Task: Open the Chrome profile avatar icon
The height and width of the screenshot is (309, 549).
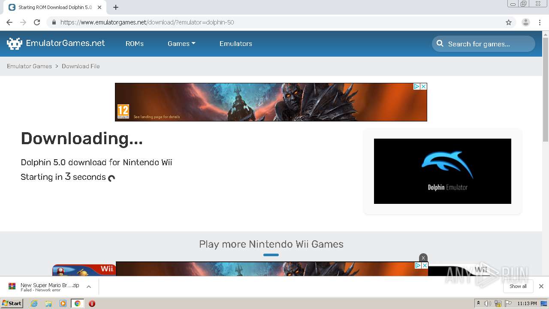Action: coord(526,22)
